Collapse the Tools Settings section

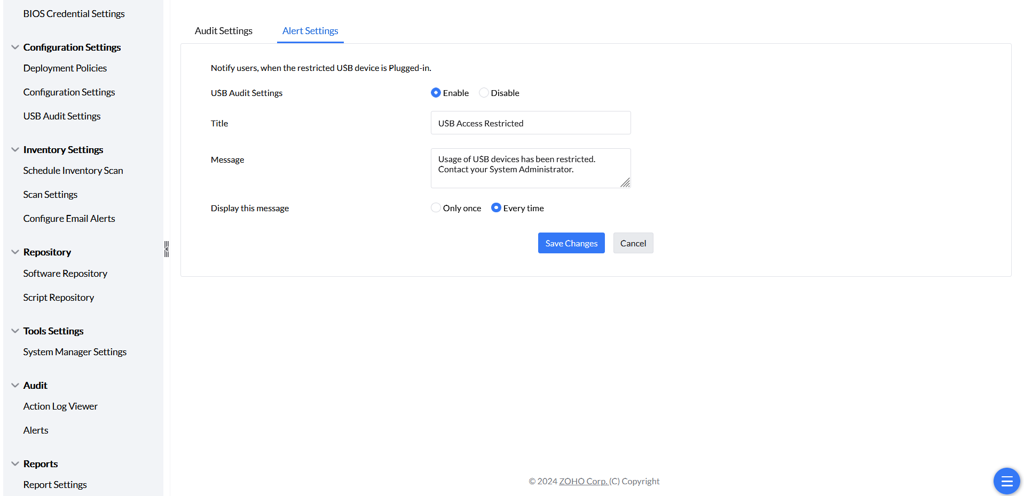[15, 331]
